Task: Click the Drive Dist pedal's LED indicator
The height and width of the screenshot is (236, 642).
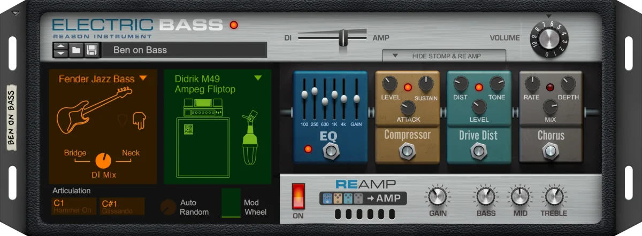Action: [479, 87]
